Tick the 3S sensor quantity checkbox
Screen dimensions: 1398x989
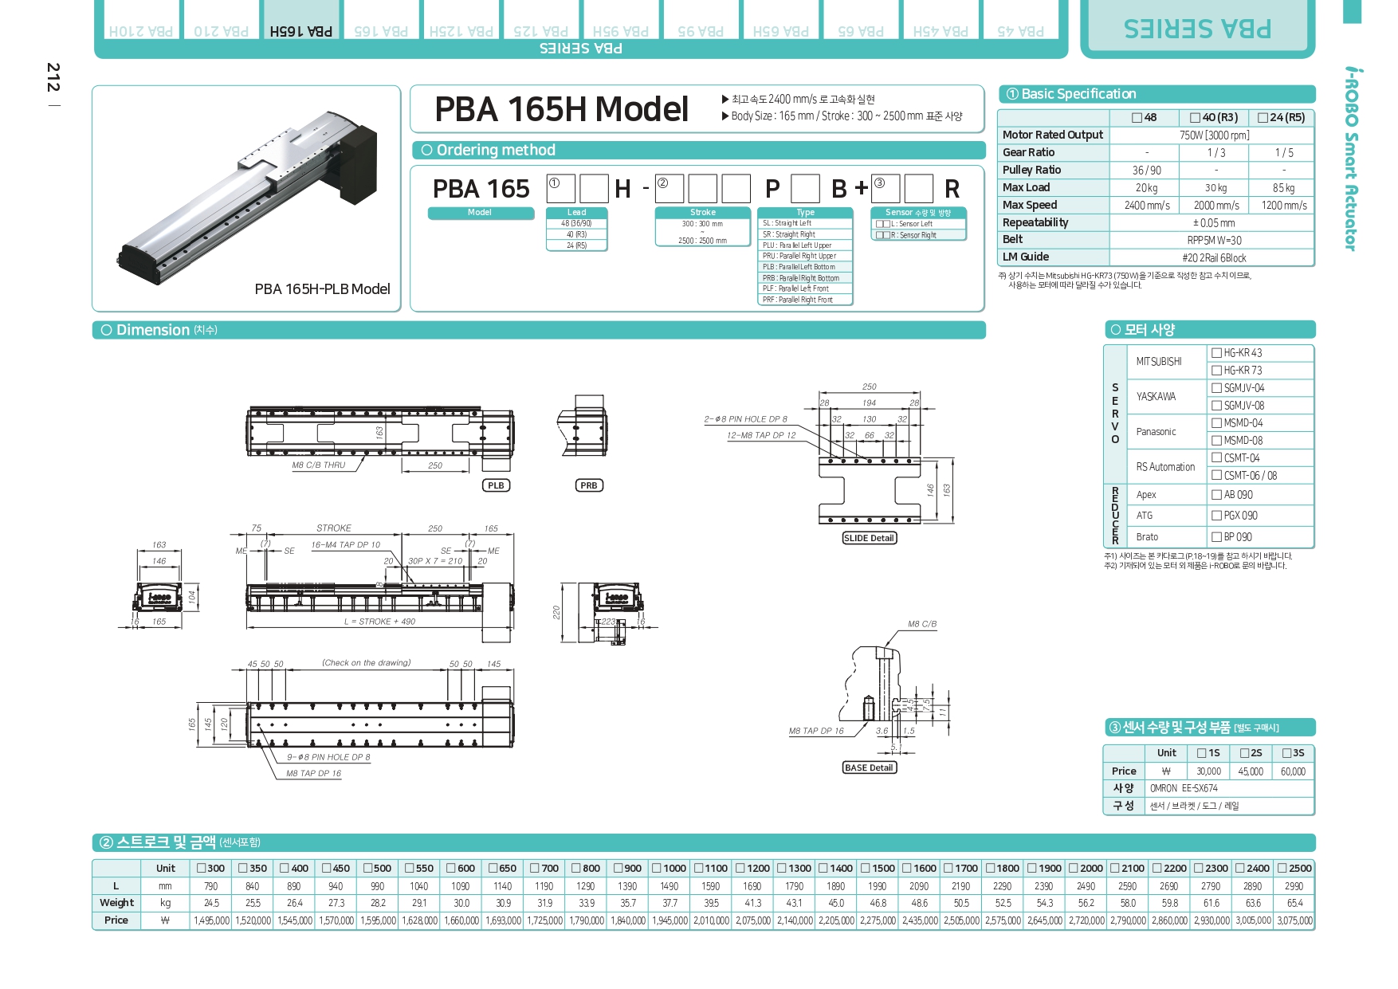(1286, 753)
